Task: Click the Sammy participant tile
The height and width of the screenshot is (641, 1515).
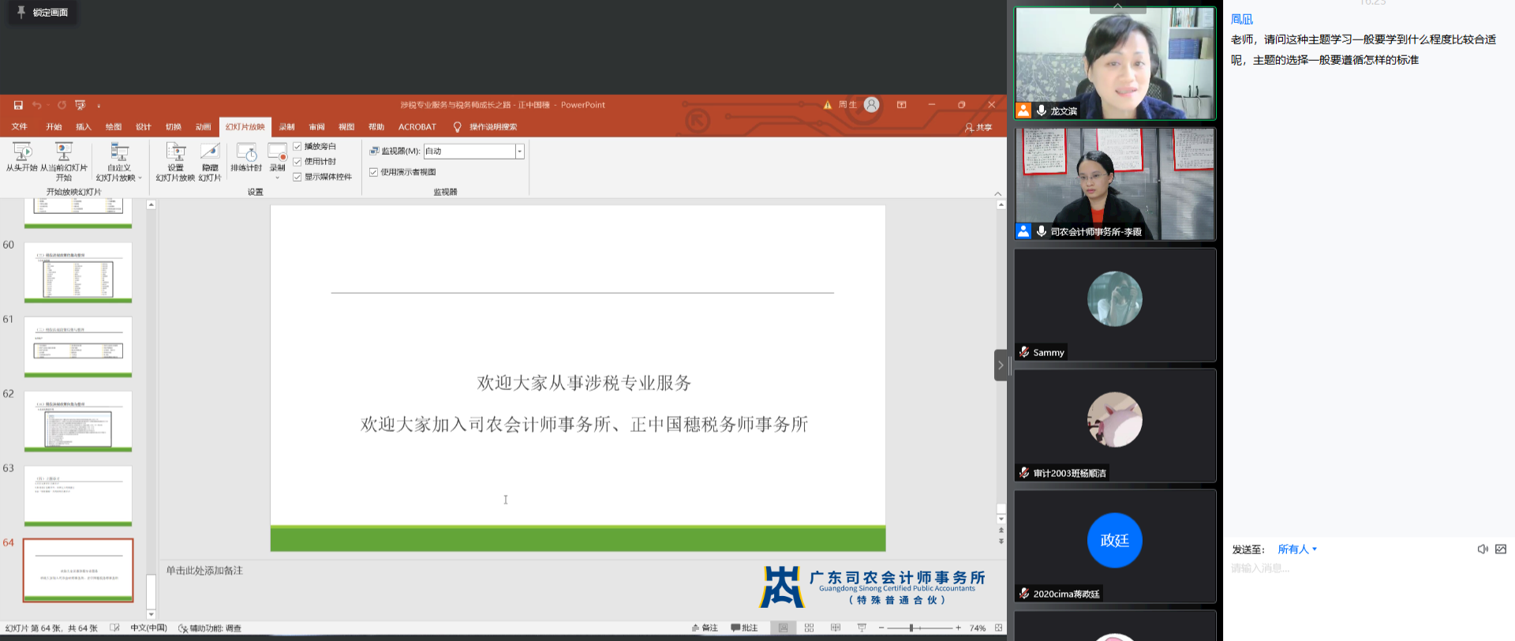Action: tap(1115, 305)
